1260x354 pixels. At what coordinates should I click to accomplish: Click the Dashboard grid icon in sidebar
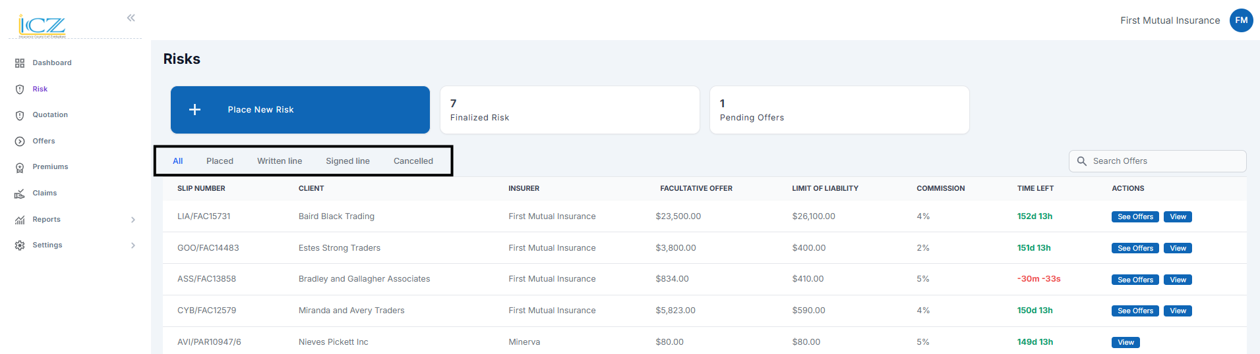pos(20,63)
